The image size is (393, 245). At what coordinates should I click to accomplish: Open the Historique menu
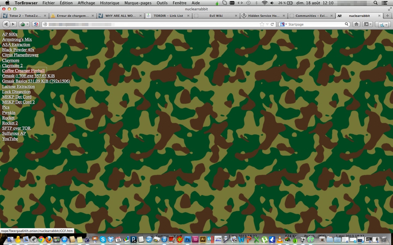coord(110,3)
